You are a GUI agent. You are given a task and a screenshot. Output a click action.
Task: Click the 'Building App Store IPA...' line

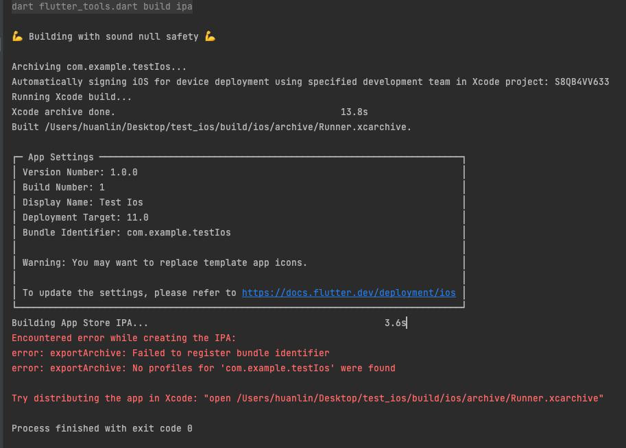pyautogui.click(x=80, y=323)
